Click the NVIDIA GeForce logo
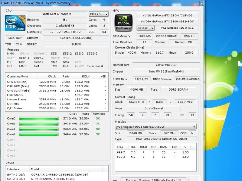The width and height of the screenshot is (242, 181). pos(123,23)
